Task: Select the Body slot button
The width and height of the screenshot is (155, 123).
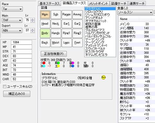Action: pos(45,33)
